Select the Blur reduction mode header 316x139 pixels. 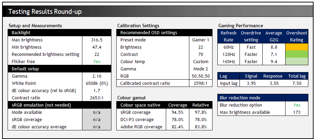252,98
